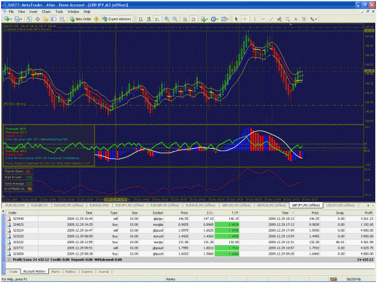The height and width of the screenshot is (283, 377).
Task: Switch chart to line chart mode
Action: (157, 19)
